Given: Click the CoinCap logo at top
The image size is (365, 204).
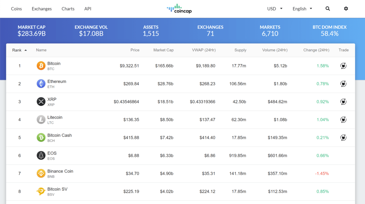Looking at the screenshot, I should click(179, 9).
